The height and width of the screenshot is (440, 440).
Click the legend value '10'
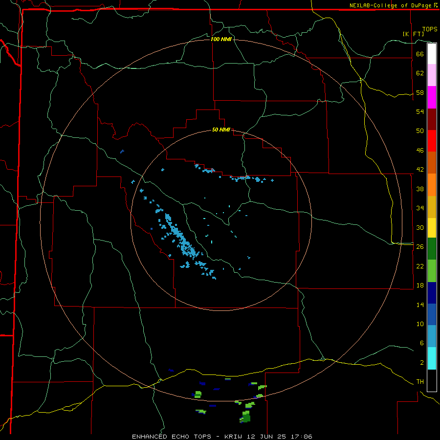pos(420,324)
